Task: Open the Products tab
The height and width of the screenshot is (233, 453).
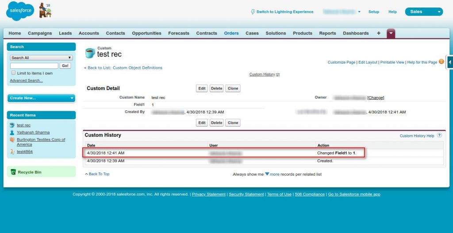Action: point(303,33)
